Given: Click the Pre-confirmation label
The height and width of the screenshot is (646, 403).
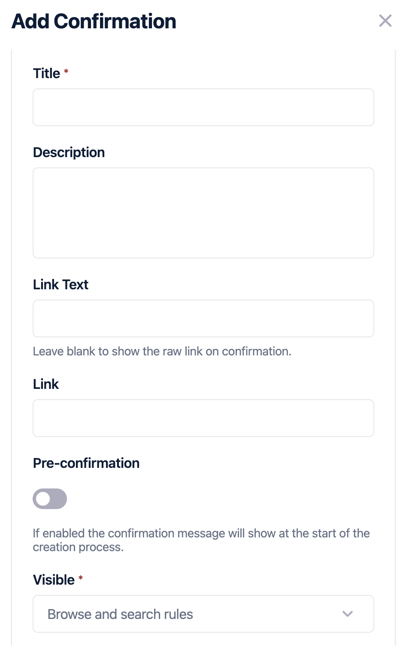Looking at the screenshot, I should tap(86, 463).
